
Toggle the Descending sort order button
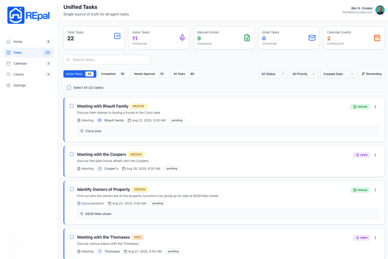pos(372,74)
